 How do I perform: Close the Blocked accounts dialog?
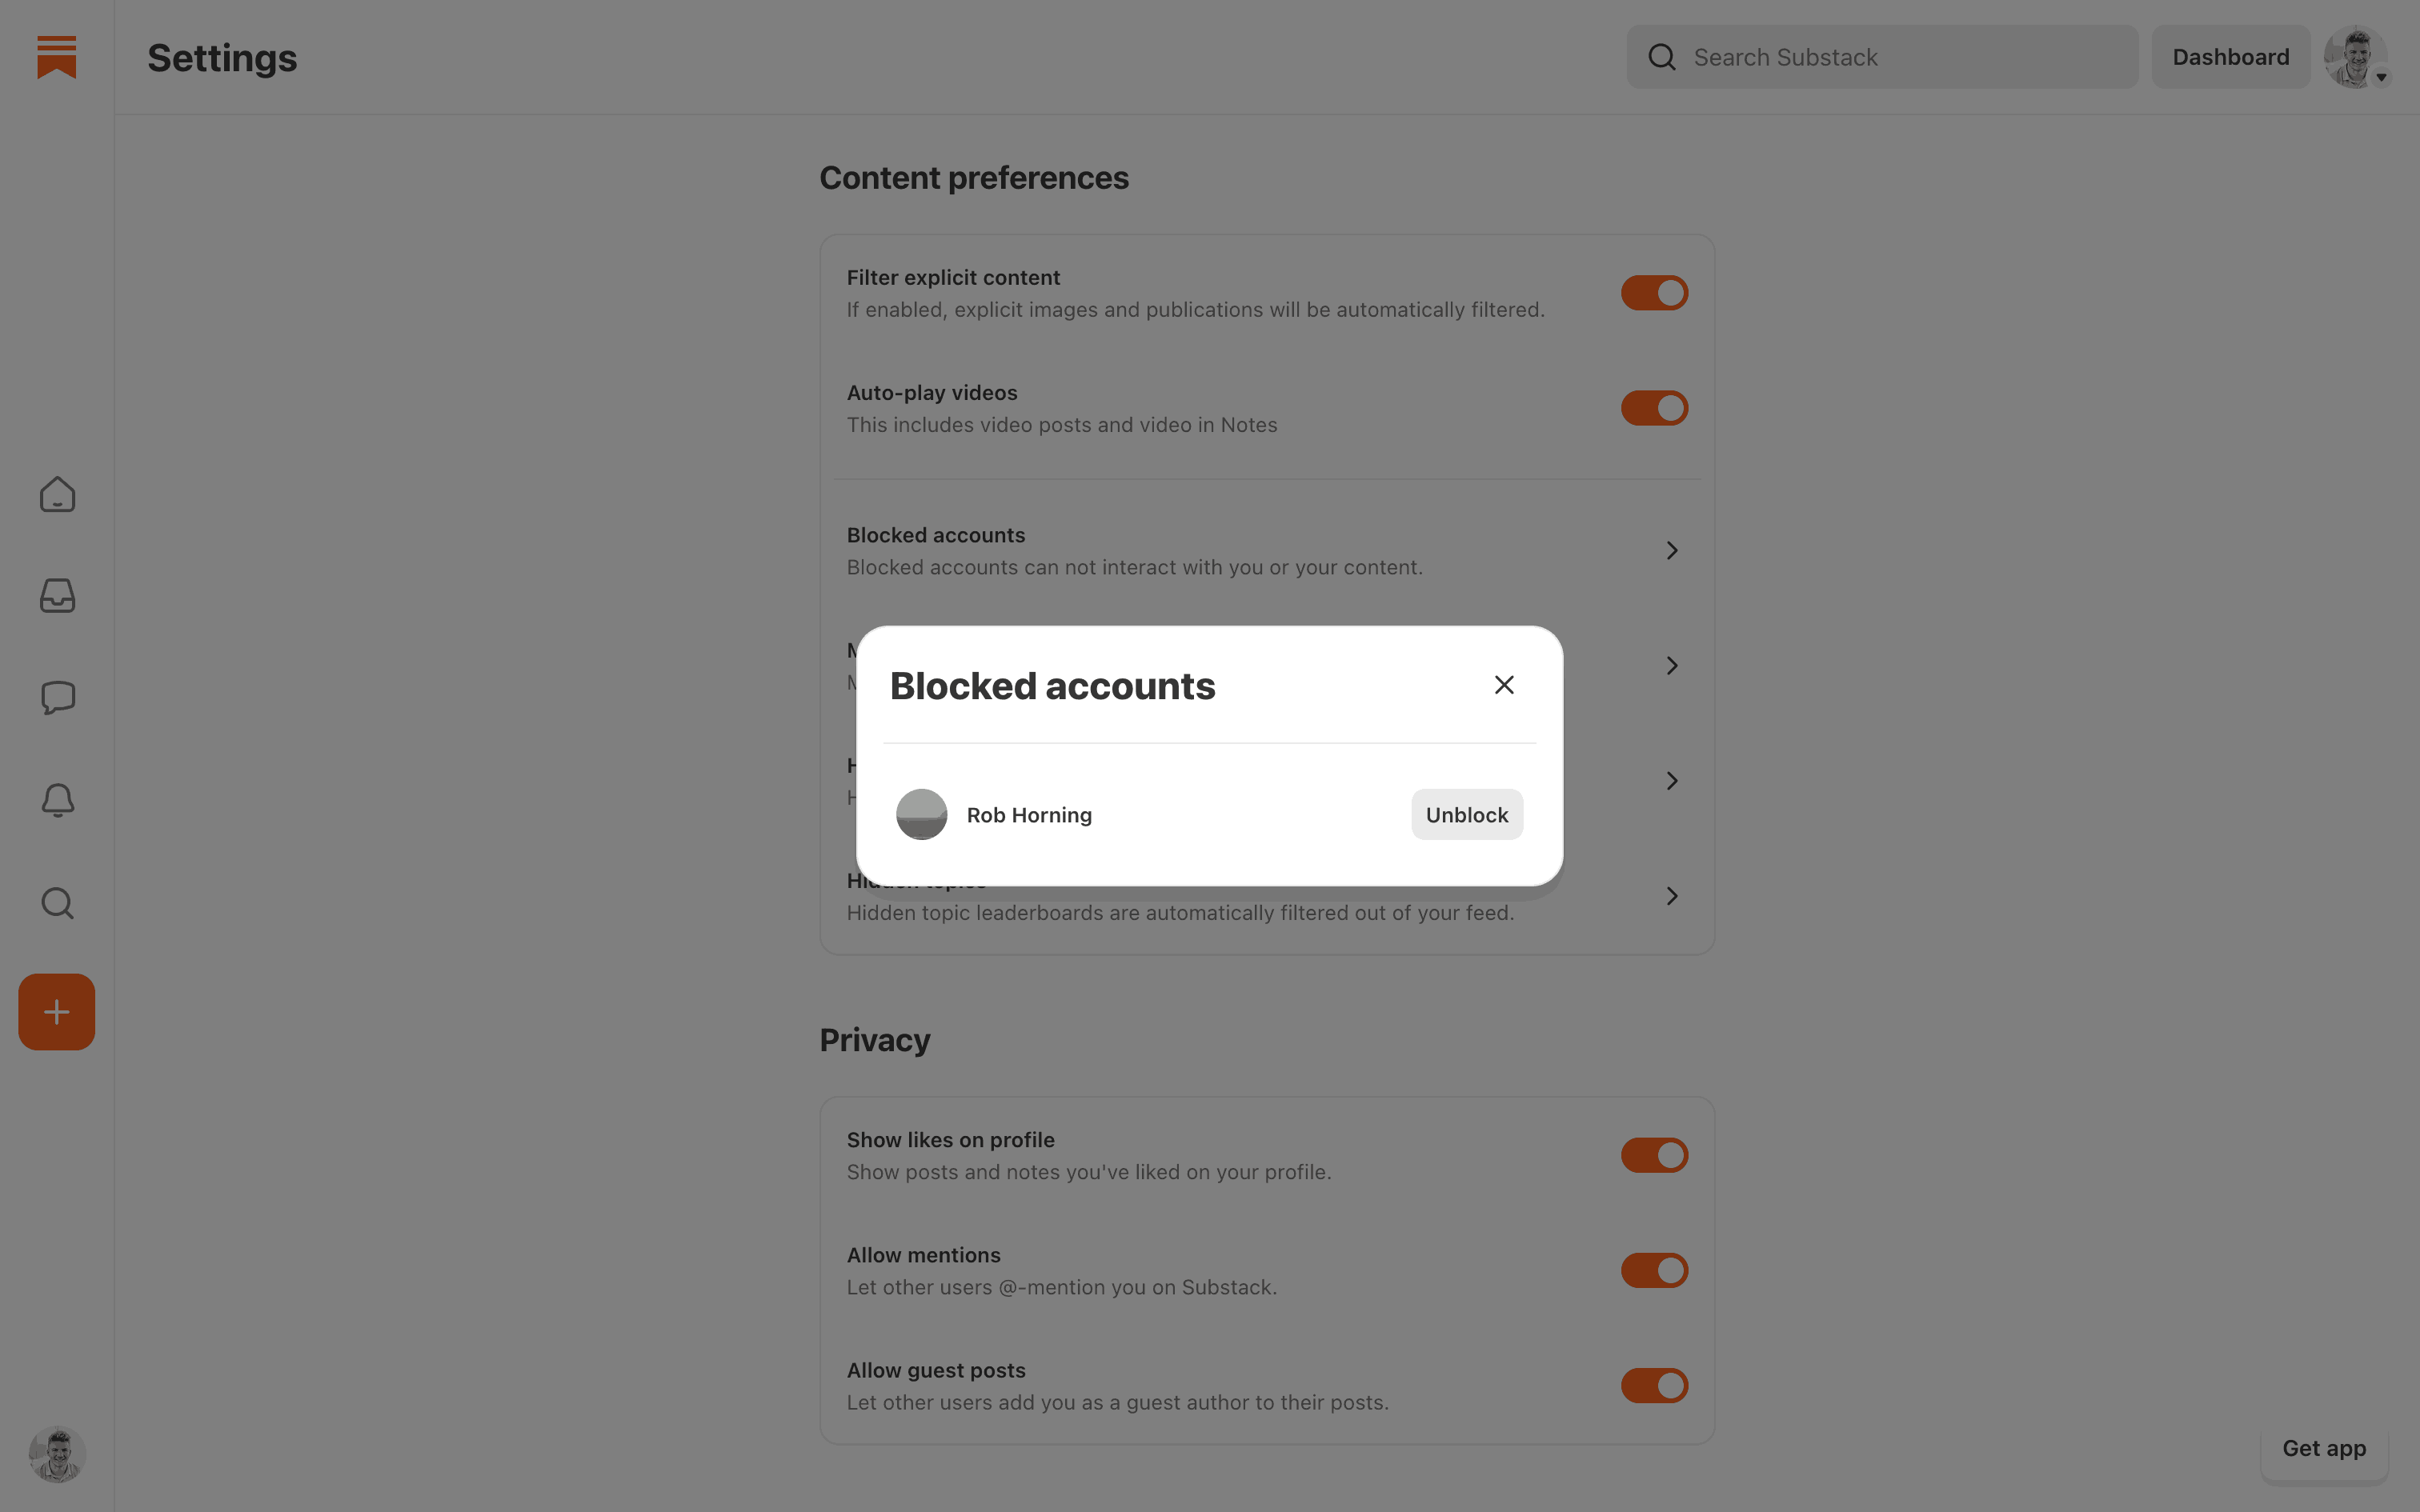1504,685
